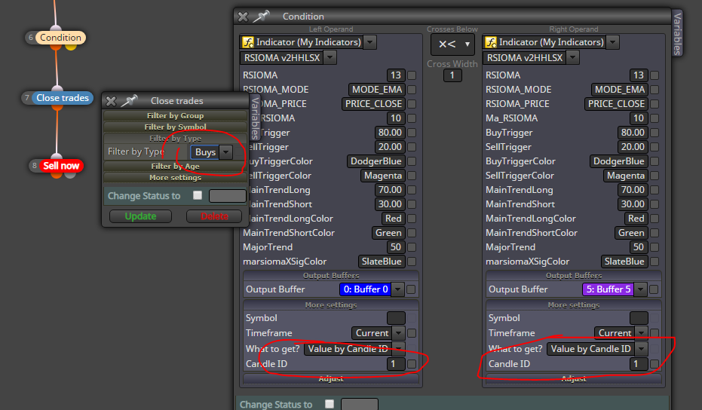
Task: Expand Filter by Group section
Action: [175, 115]
